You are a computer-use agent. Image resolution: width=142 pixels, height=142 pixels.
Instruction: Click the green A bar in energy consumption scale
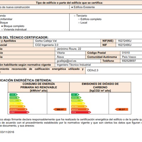(13, 95)
